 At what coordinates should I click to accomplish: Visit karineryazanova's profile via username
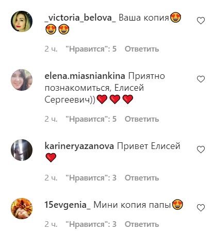(79, 146)
